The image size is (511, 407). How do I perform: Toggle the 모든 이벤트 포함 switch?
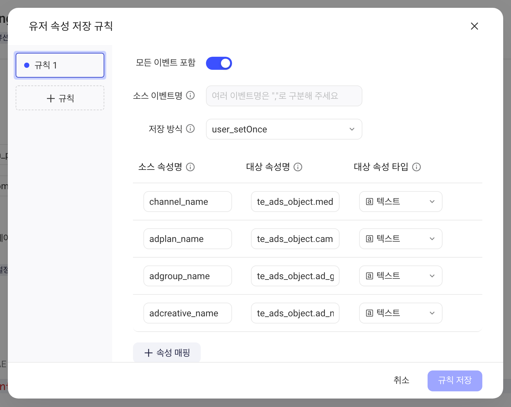click(219, 63)
